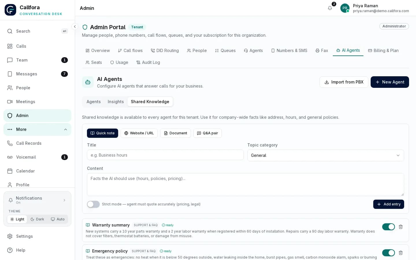Open the Queues tab
Viewport: 416px width, 260px height.
[x=225, y=51]
